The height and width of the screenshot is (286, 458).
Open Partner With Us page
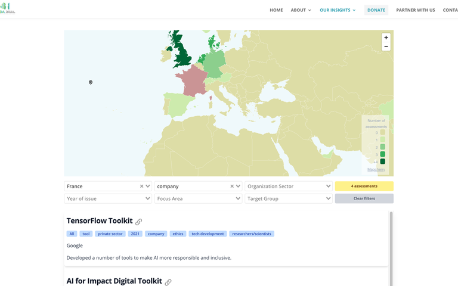[x=415, y=10]
